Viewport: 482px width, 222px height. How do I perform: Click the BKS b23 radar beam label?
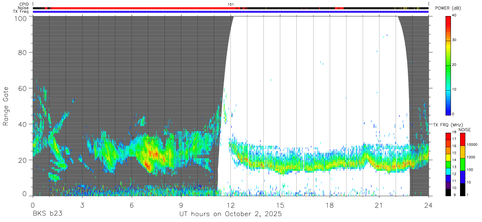click(x=47, y=214)
